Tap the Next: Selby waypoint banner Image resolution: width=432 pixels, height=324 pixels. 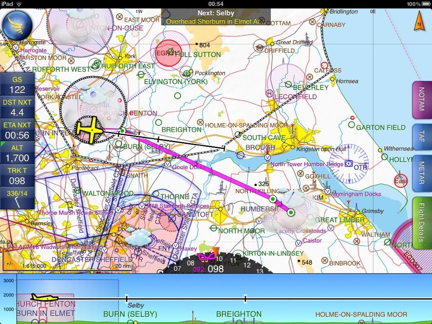216,17
